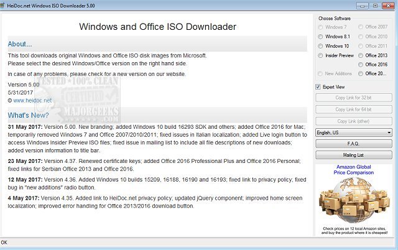The image size is (398, 250).
Task: Open the English, US language dropdown
Action: [x=354, y=132]
